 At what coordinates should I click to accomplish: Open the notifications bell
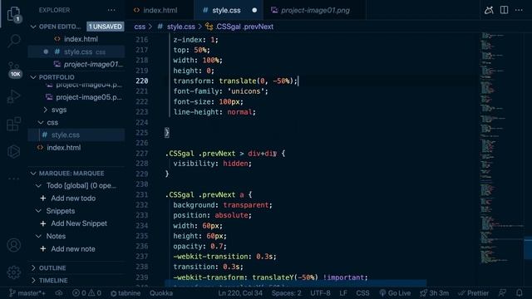coord(519,293)
